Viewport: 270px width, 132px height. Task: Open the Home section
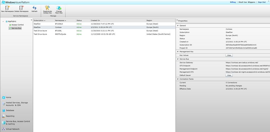coord(8,97)
